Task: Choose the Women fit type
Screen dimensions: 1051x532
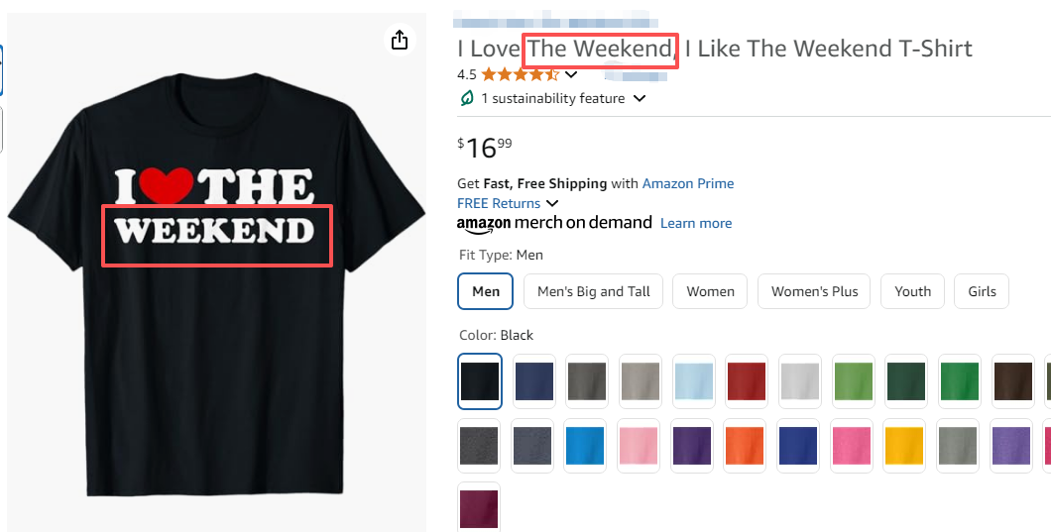Action: [x=710, y=291]
